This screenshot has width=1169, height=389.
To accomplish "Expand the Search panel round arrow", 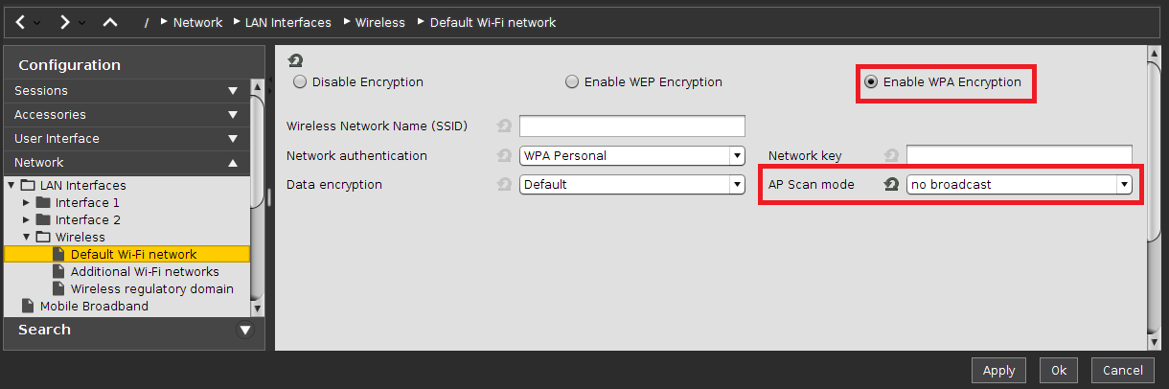I will (245, 330).
